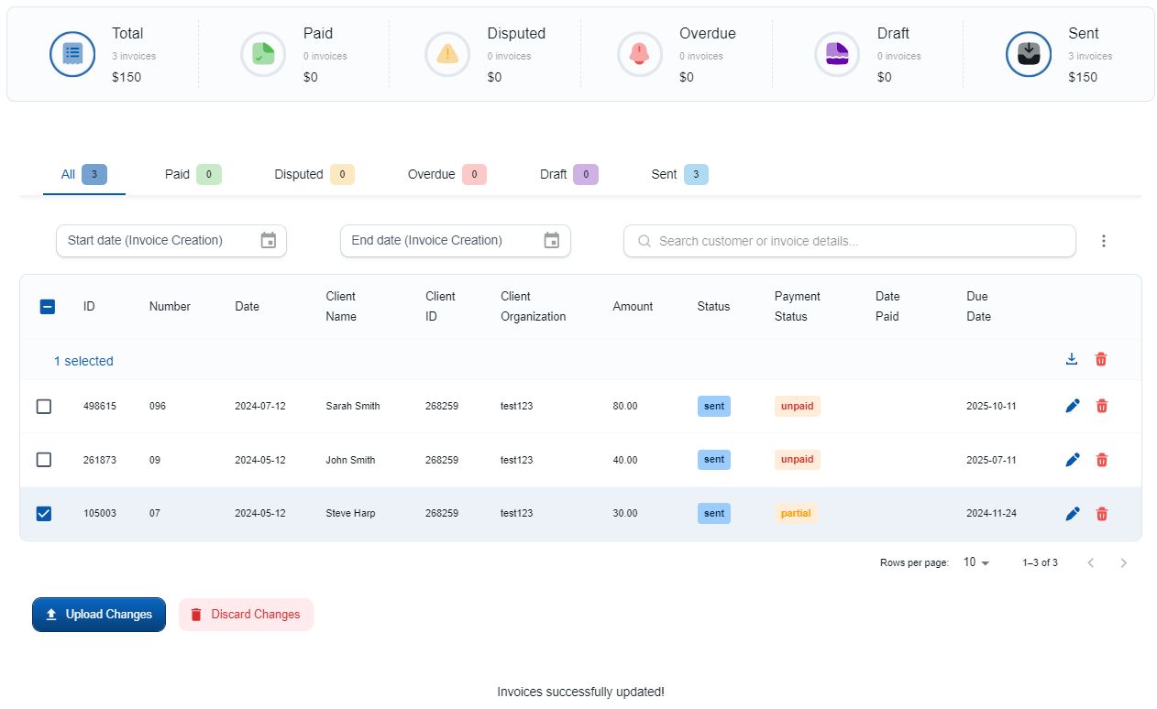The image size is (1157, 709).
Task: Open the Rows per page dropdown
Action: click(975, 562)
